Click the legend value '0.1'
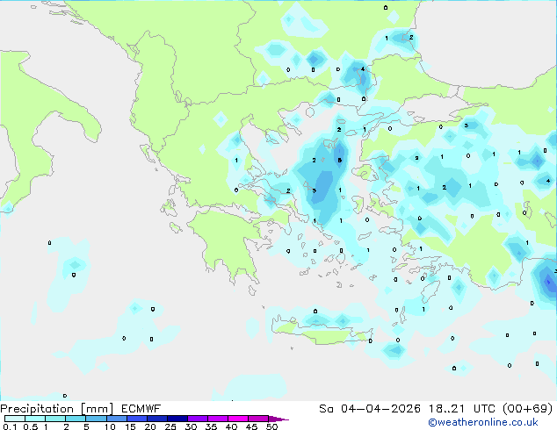The image size is (557, 430). pyautogui.click(x=10, y=426)
